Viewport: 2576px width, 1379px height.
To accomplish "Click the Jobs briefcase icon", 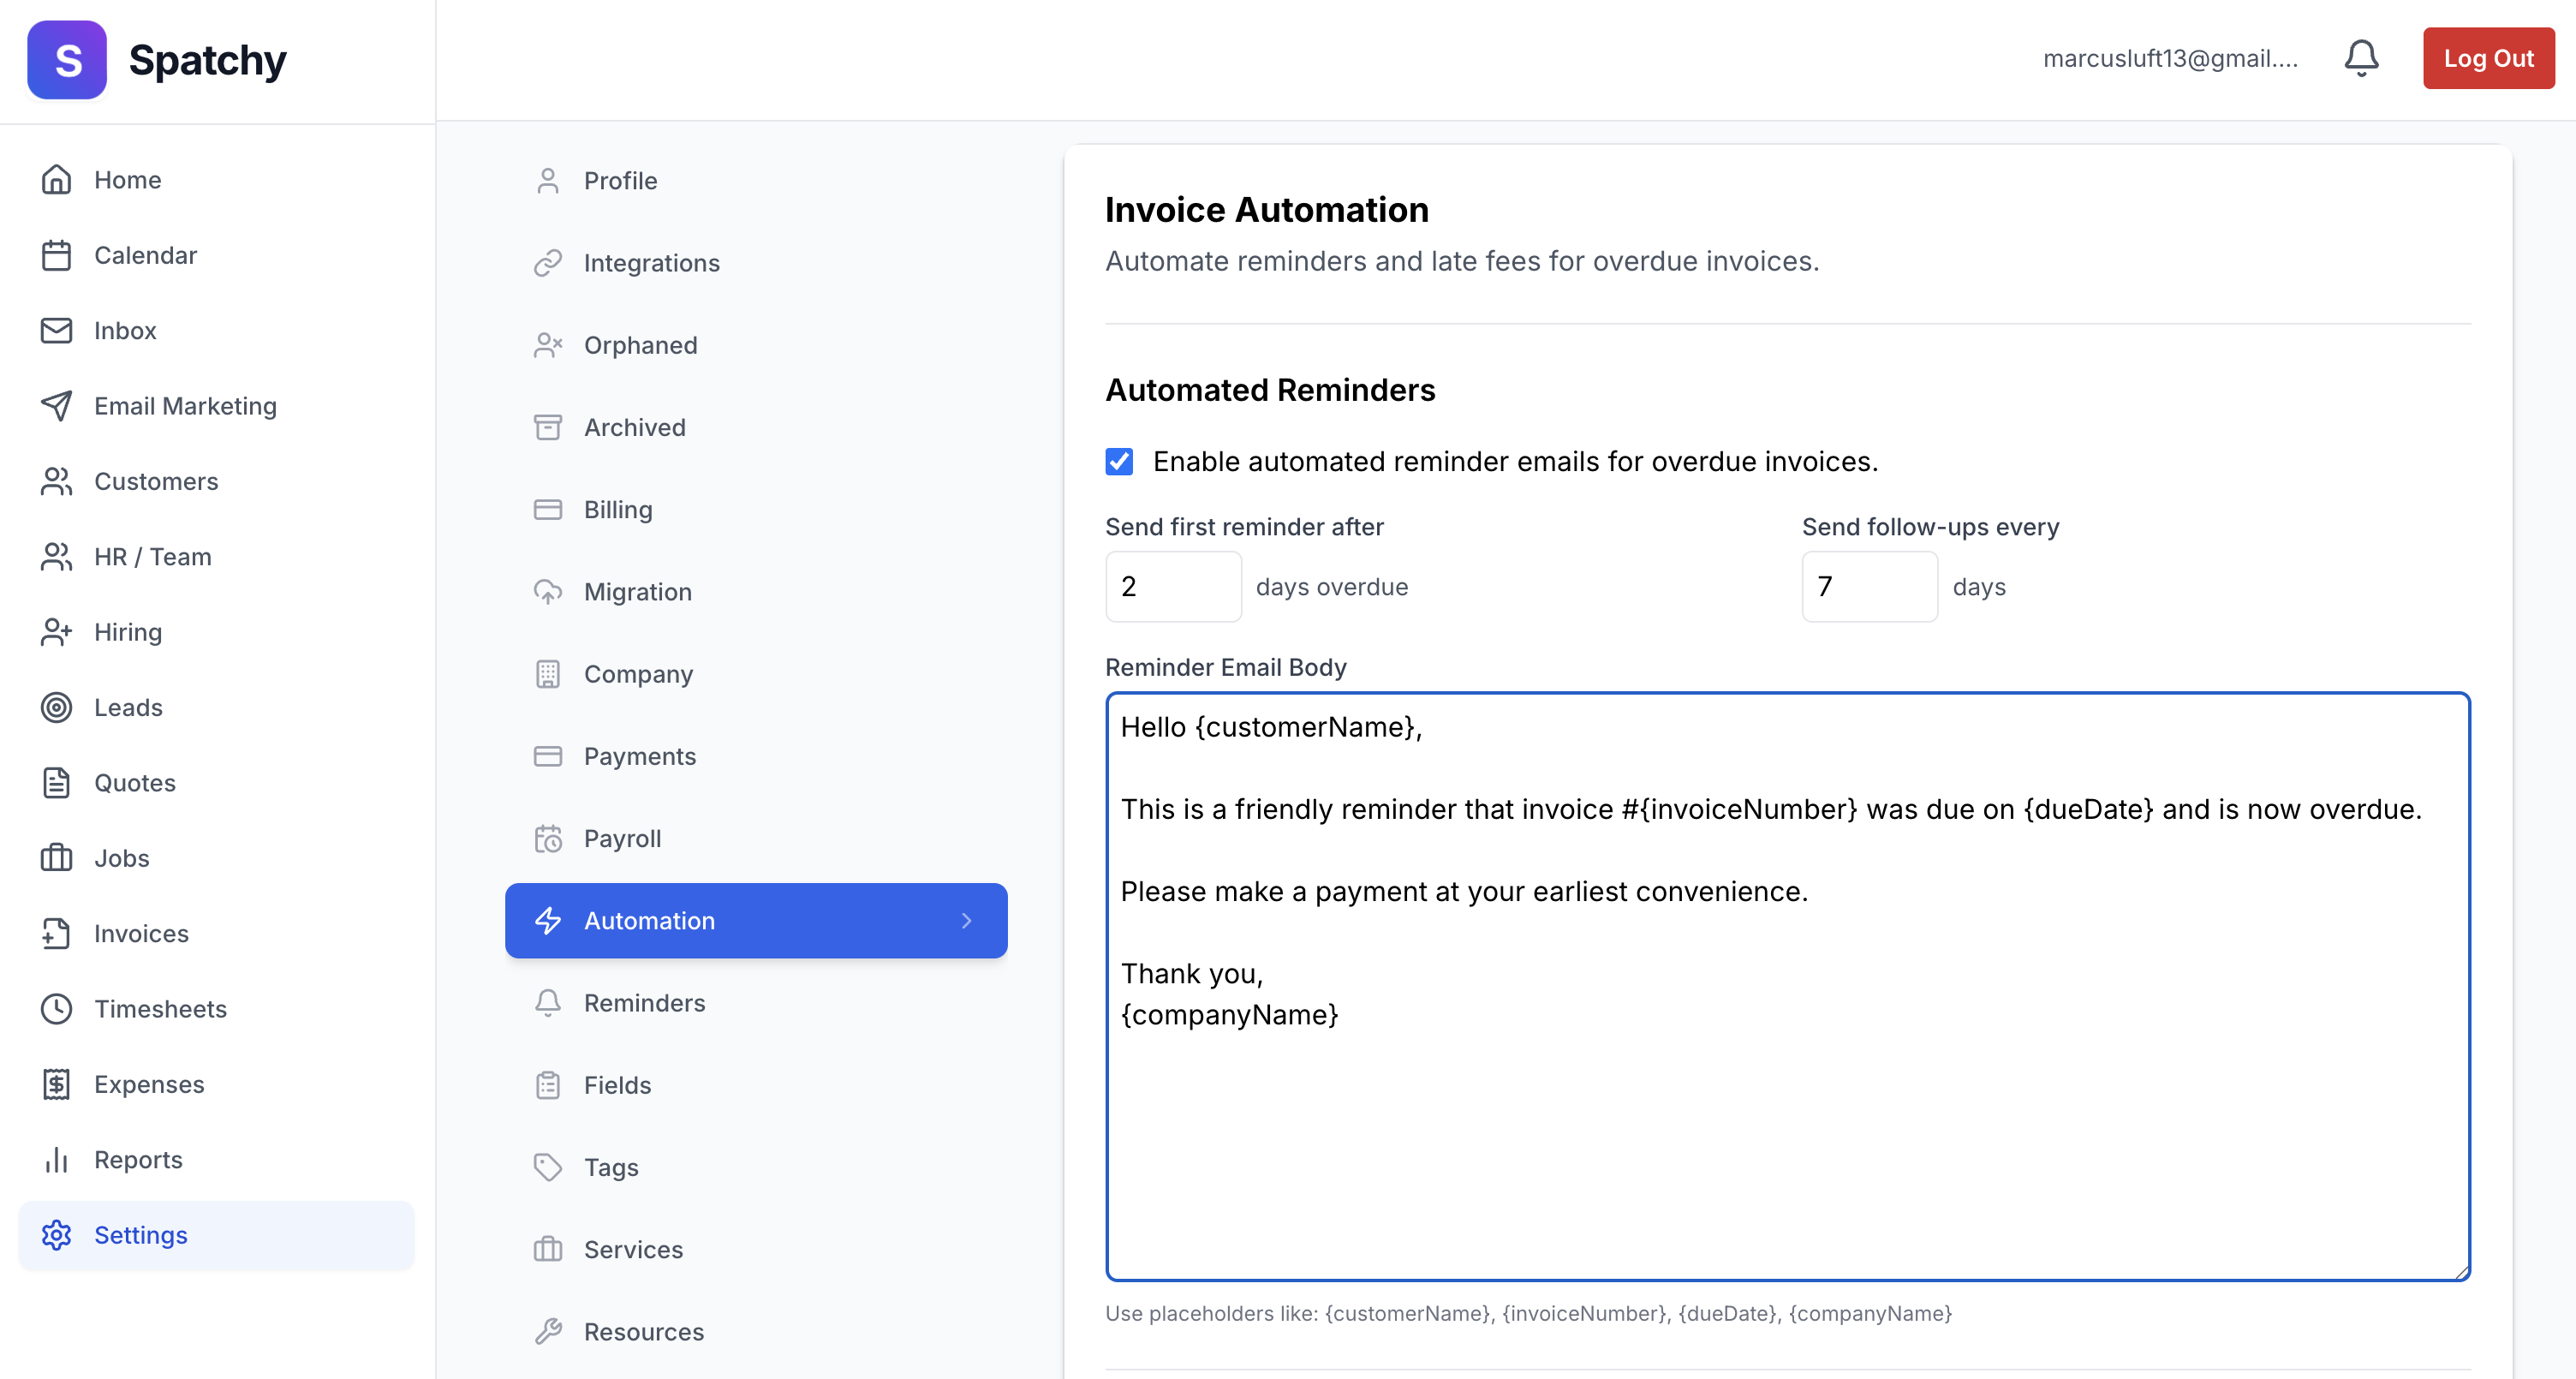I will click(57, 858).
